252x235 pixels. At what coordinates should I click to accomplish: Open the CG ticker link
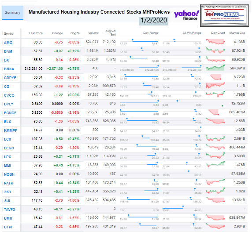7,87
